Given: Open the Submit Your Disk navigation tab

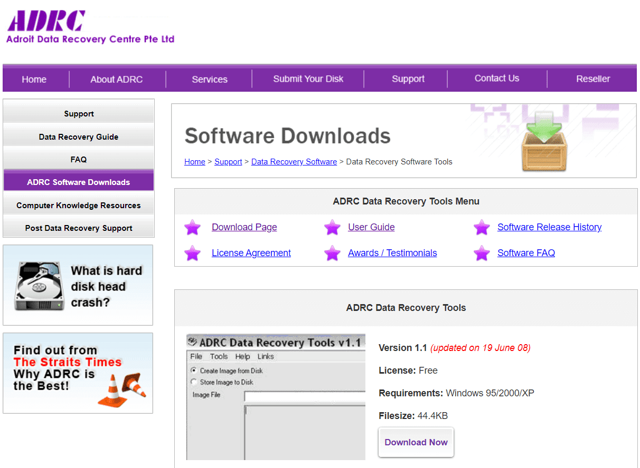Looking at the screenshot, I should click(308, 79).
